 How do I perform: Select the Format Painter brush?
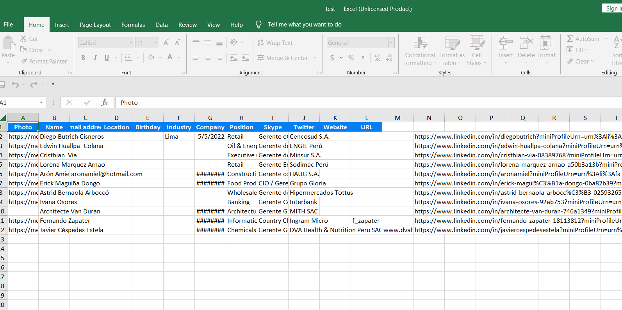click(24, 61)
